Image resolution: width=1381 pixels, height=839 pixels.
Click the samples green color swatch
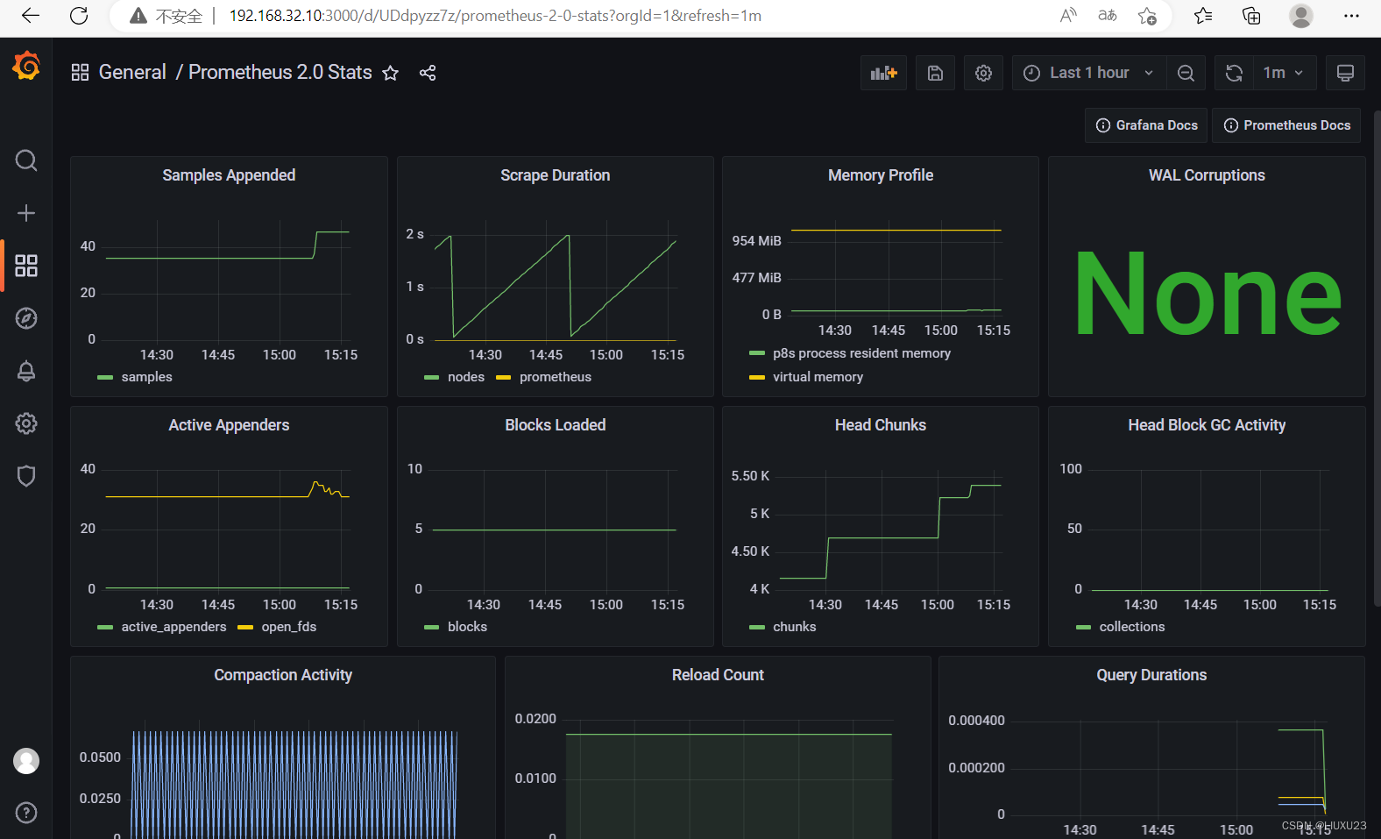click(x=105, y=378)
